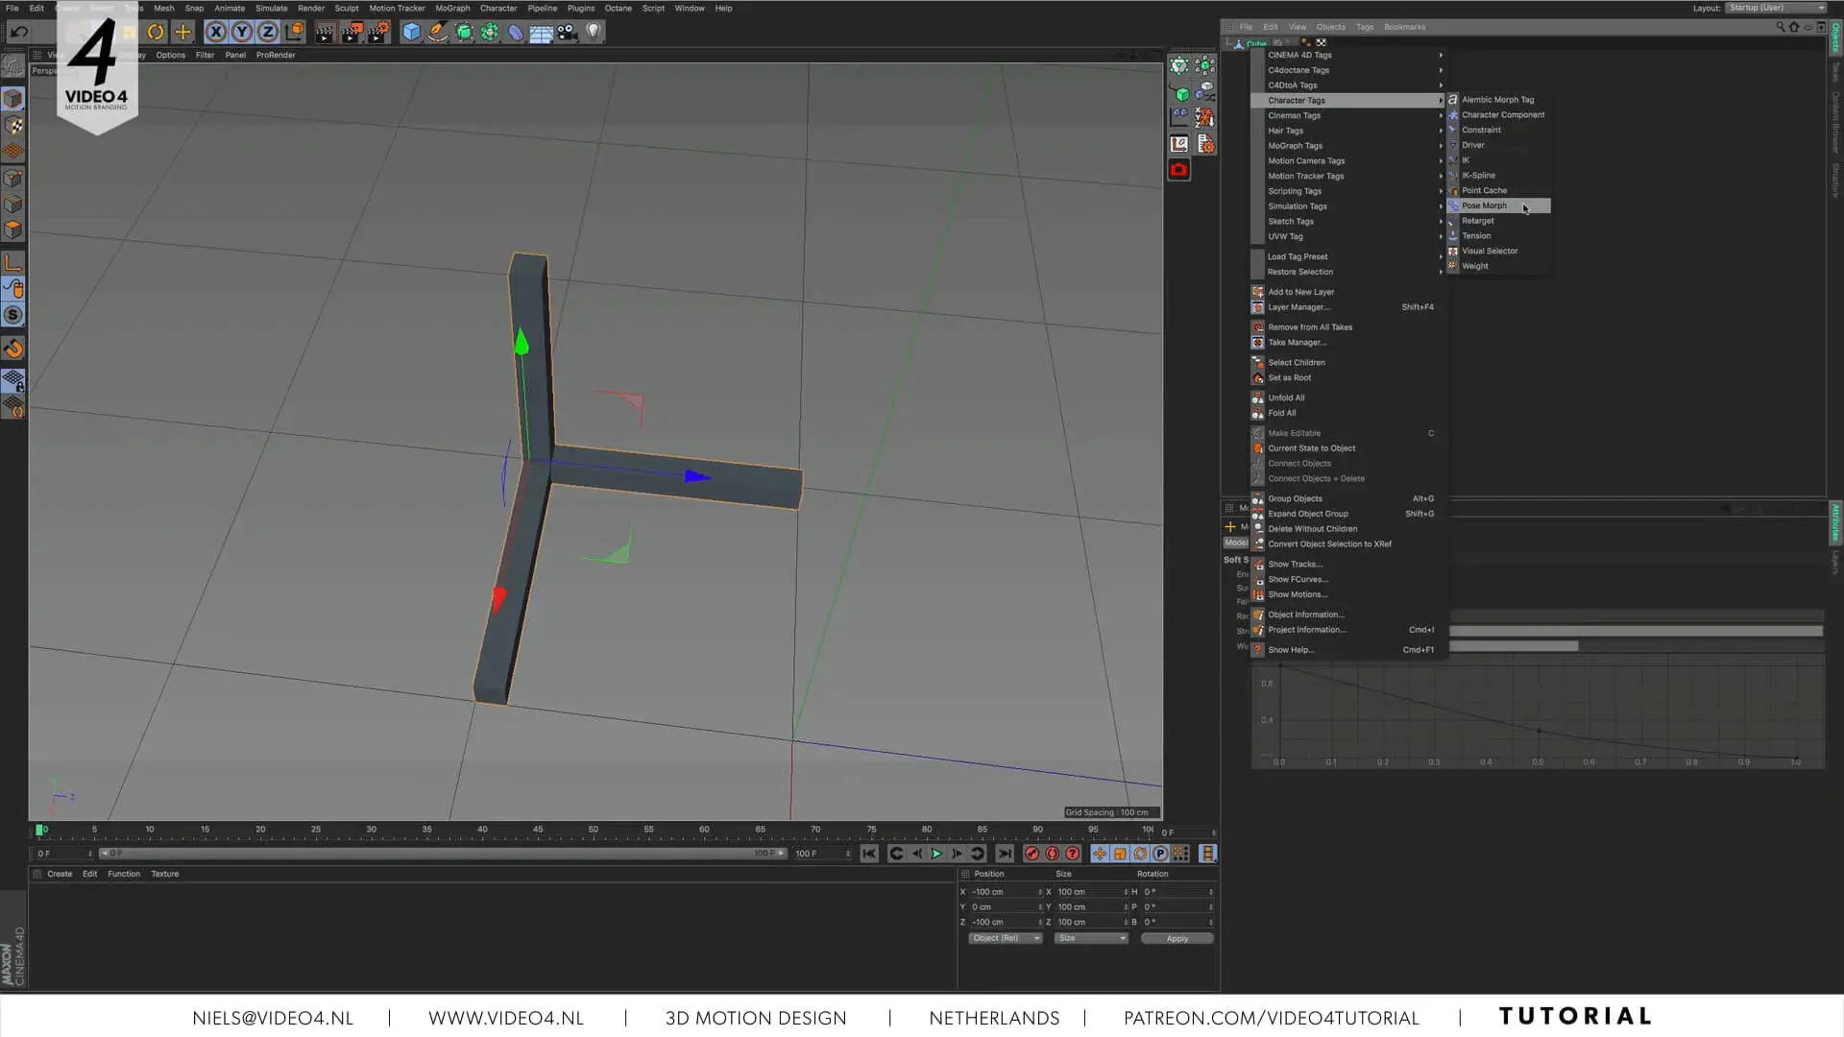
Task: Open viewport Filter menu
Action: click(x=205, y=55)
